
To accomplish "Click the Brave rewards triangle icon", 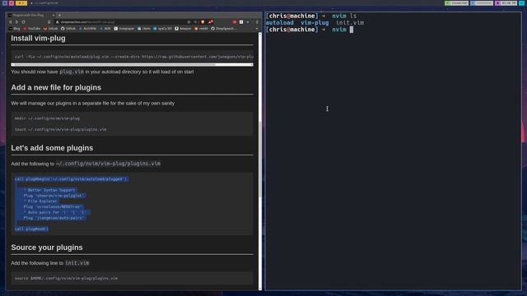I will pos(211,22).
